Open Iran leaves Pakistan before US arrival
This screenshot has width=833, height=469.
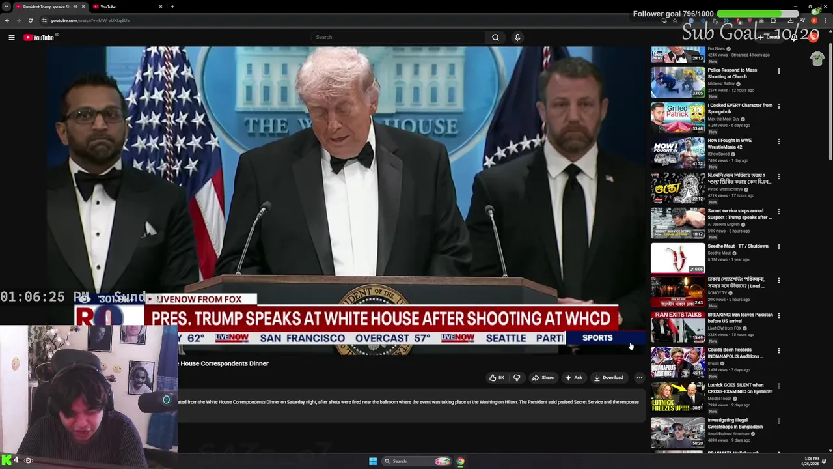pyautogui.click(x=740, y=318)
